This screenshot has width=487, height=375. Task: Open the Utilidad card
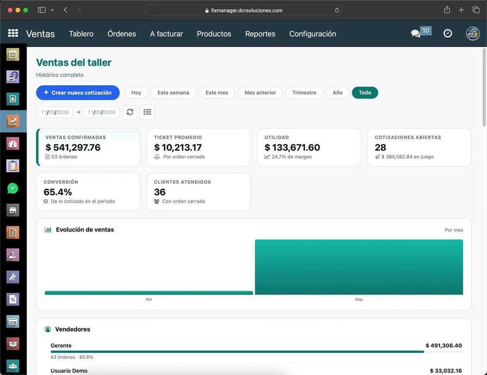309,147
